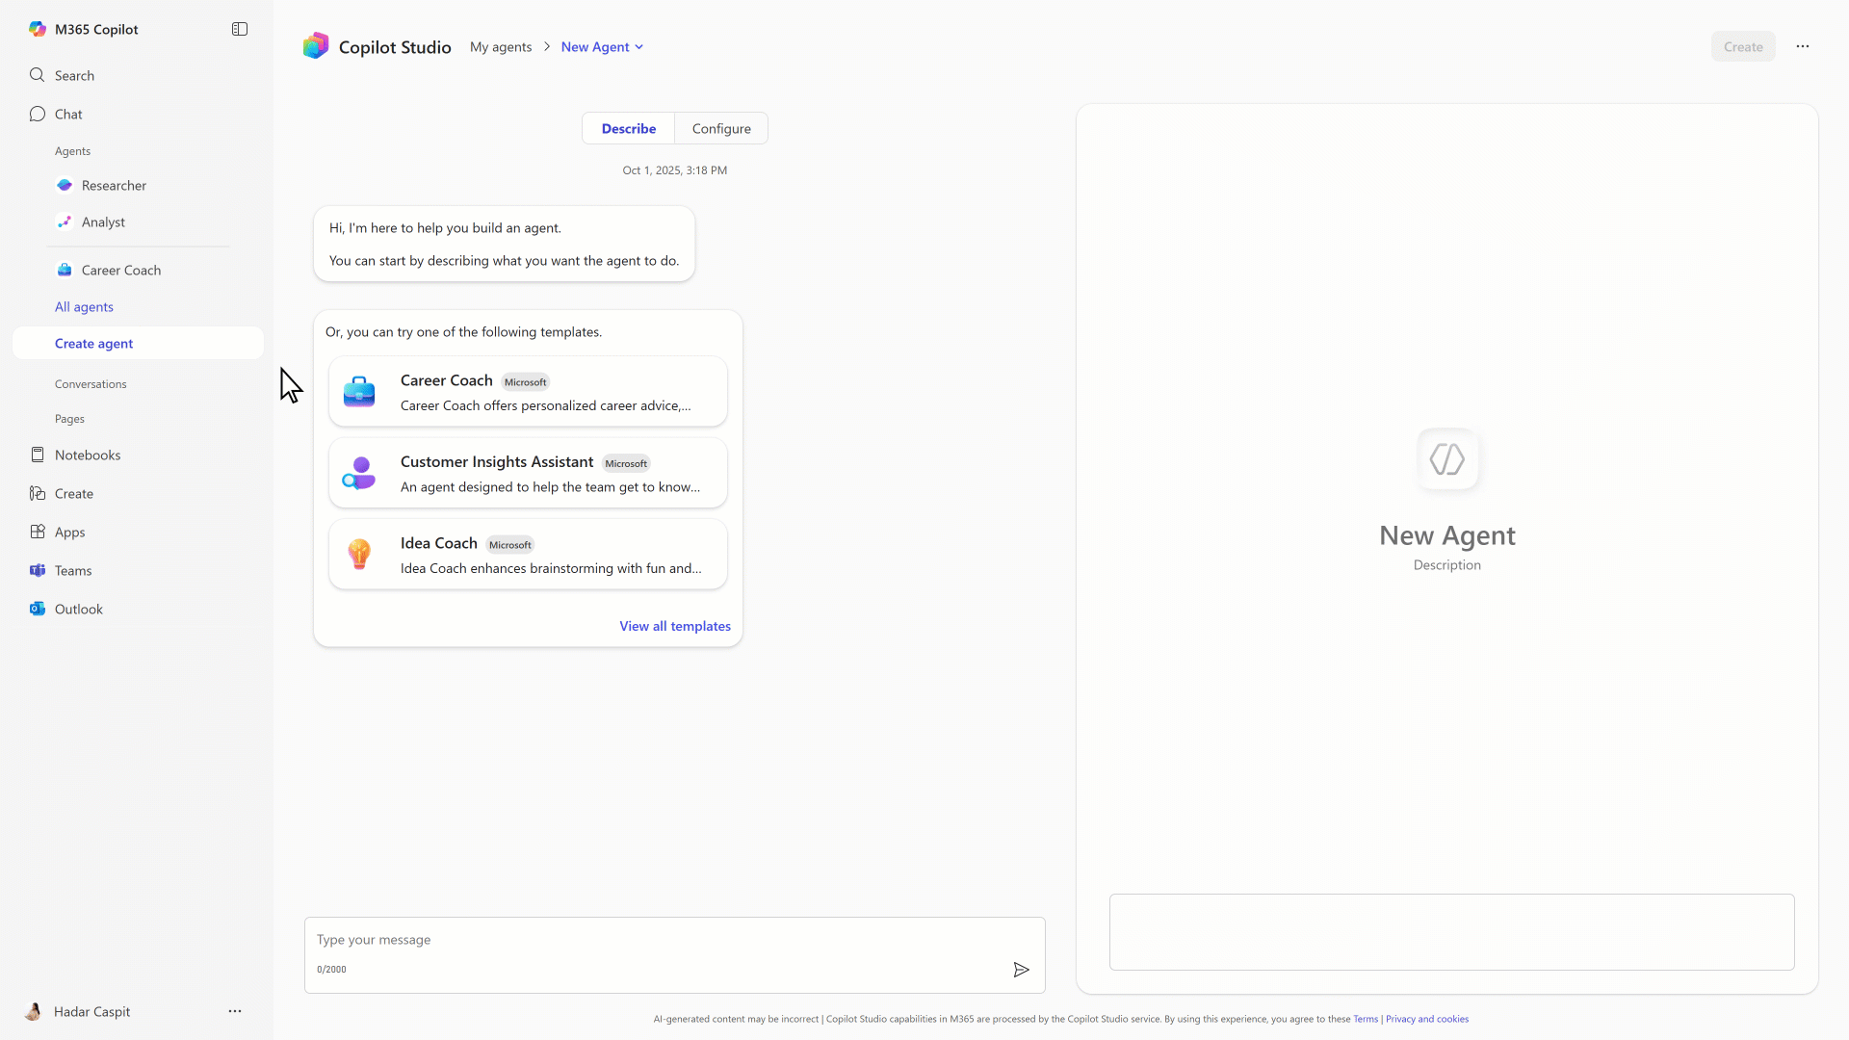Open Teams from the sidebar
This screenshot has height=1040, width=1849.
coord(72,570)
